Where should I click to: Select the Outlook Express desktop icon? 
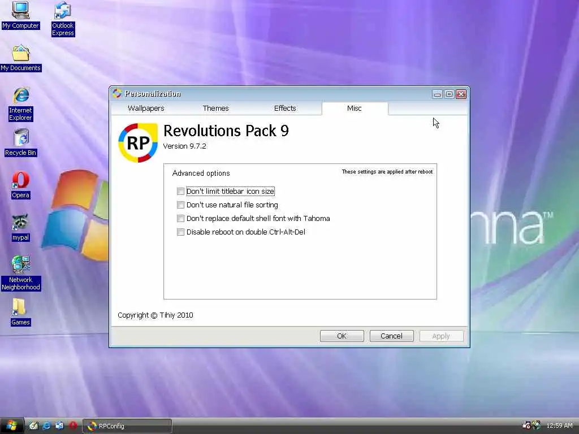pyautogui.click(x=63, y=19)
